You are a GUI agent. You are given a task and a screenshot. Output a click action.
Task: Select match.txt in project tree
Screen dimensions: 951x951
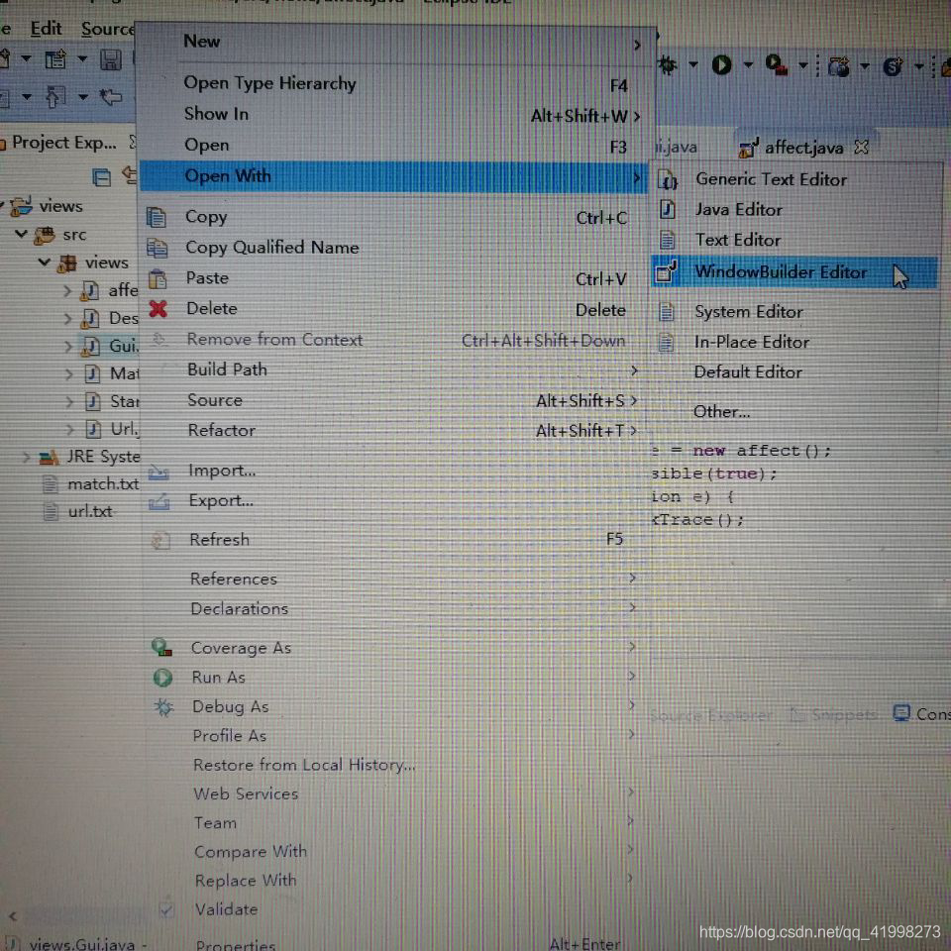[103, 484]
